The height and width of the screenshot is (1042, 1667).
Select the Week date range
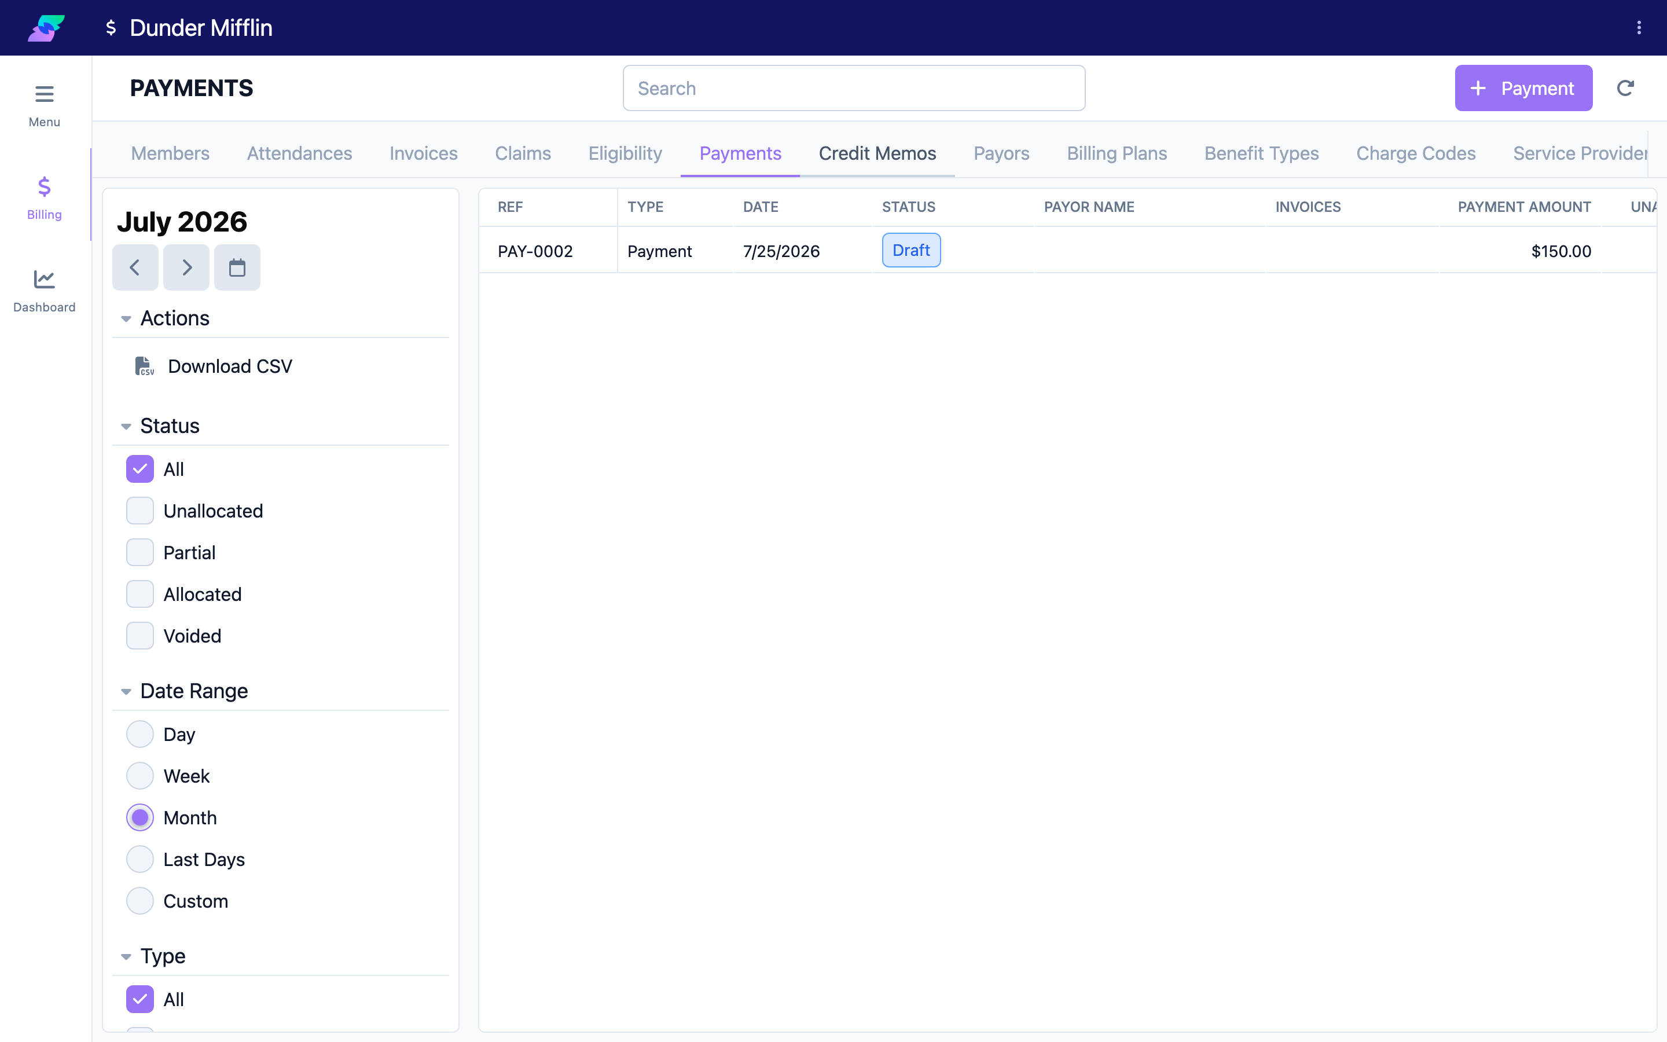140,776
